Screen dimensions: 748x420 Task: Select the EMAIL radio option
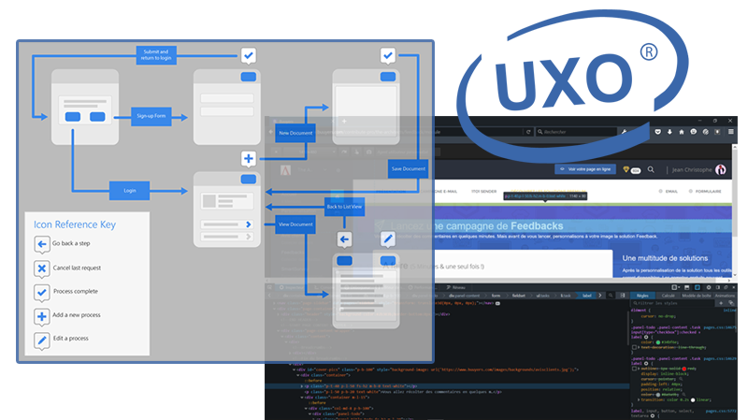[x=659, y=191]
